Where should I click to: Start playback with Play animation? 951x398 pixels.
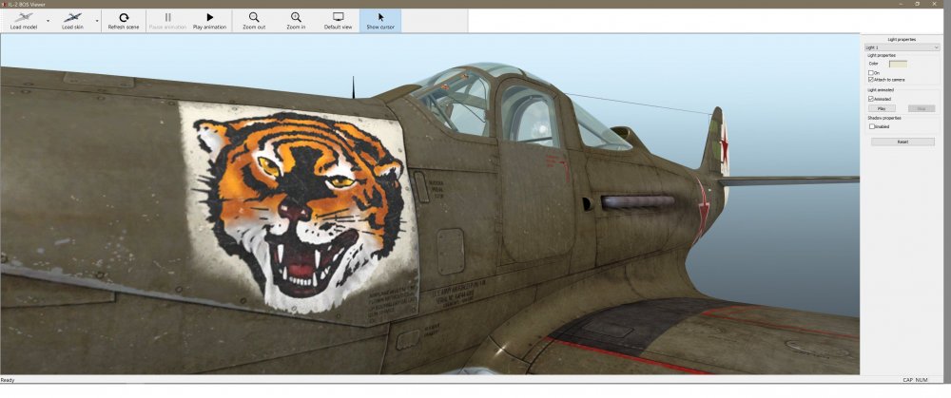pos(209,20)
